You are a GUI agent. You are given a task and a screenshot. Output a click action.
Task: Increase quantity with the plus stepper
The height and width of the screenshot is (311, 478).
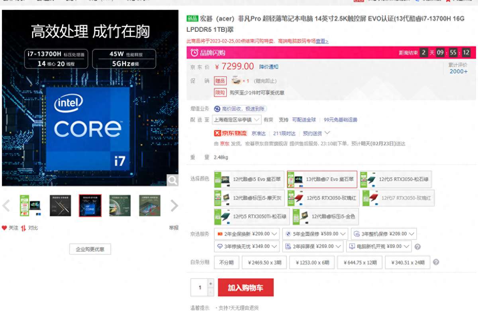pos(211,284)
